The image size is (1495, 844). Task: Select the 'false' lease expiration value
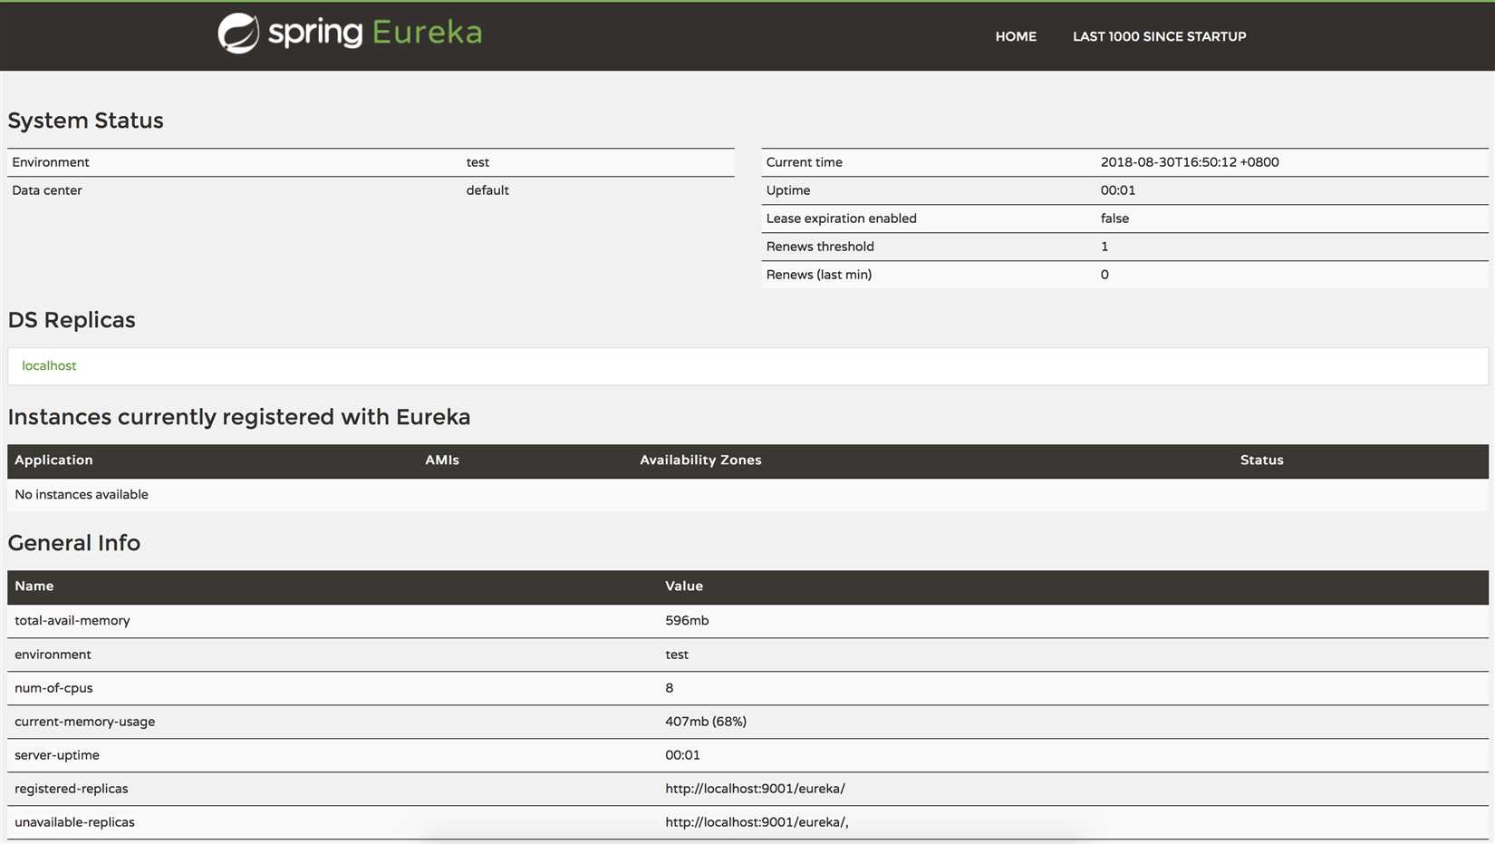(x=1114, y=218)
